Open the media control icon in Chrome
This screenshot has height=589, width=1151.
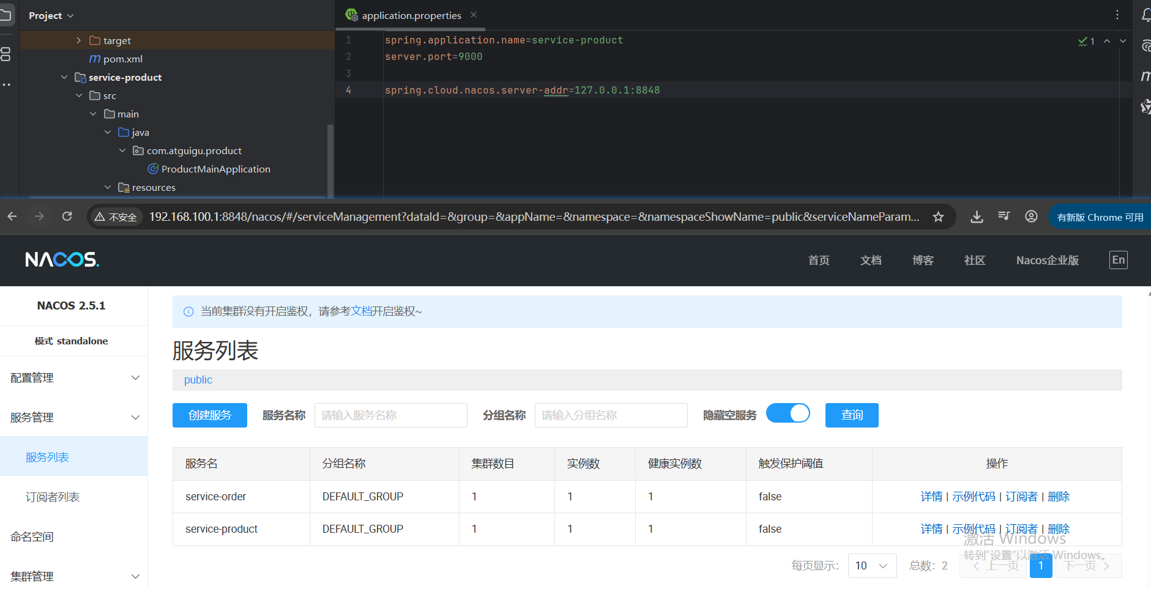pyautogui.click(x=1004, y=216)
